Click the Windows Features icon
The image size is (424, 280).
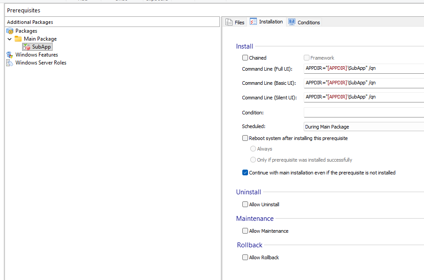(x=10, y=55)
